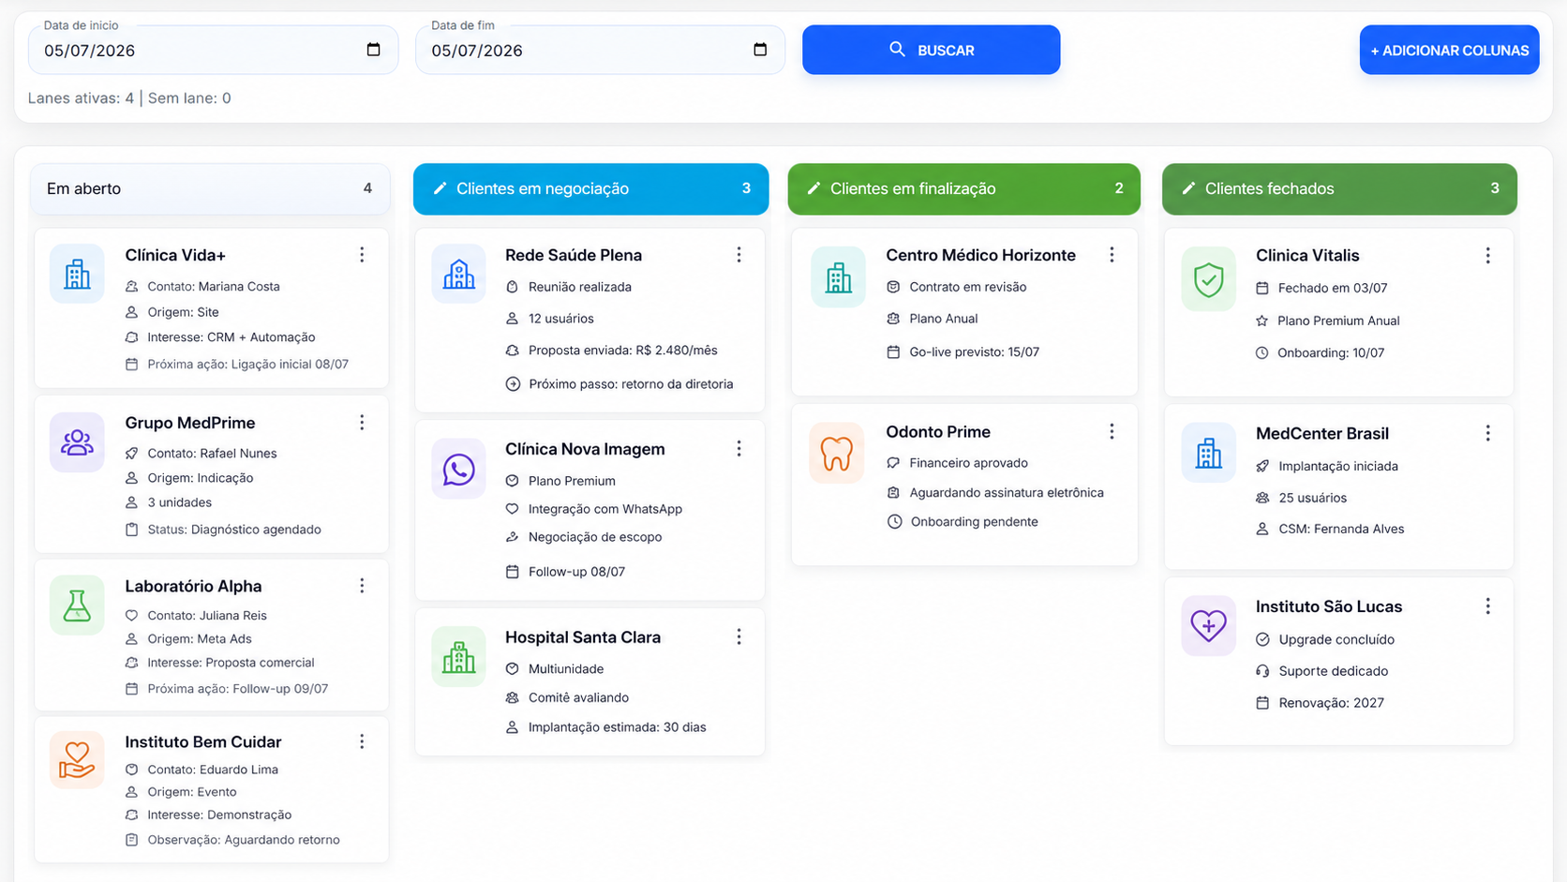Open options menu for Centro Médico Horizonte

coord(1112,255)
